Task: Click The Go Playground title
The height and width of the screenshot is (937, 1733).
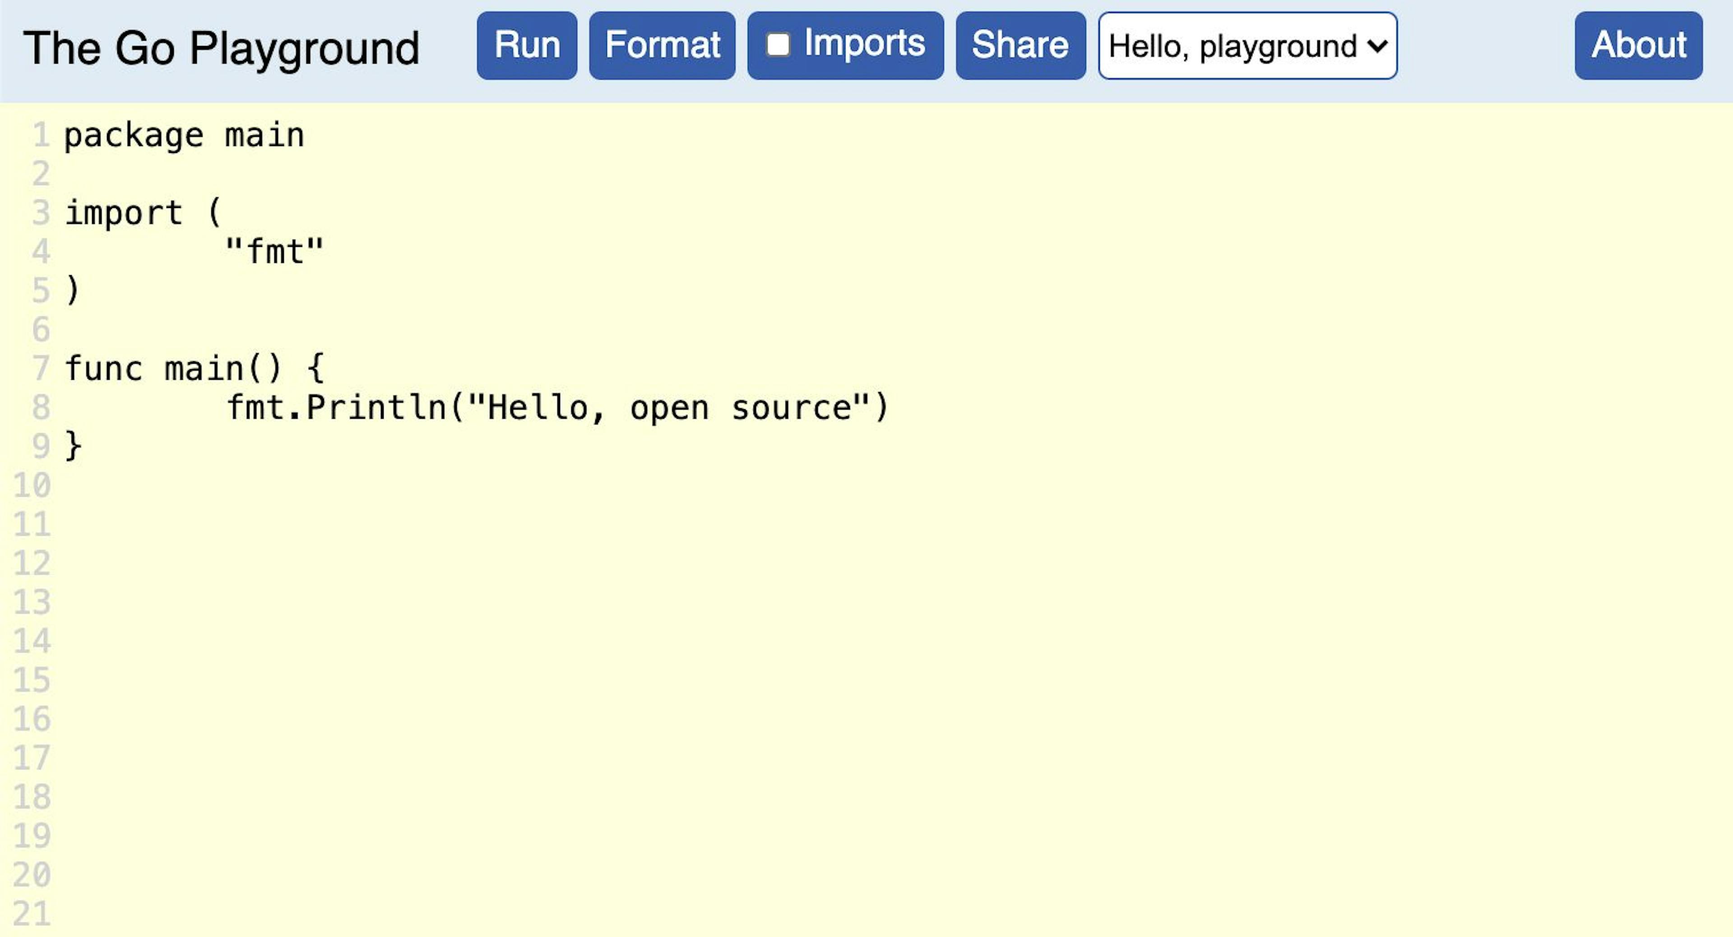Action: tap(221, 48)
